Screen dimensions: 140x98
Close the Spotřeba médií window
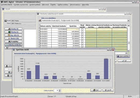[113, 49]
